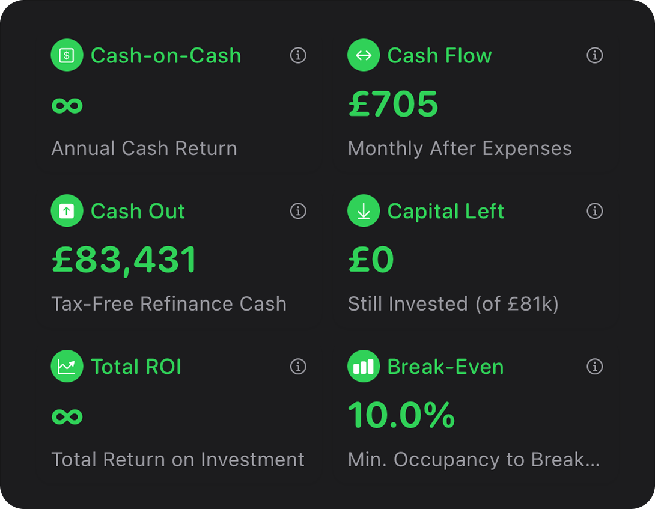The image size is (655, 509).
Task: Open the Cash Out info button
Action: tap(298, 210)
